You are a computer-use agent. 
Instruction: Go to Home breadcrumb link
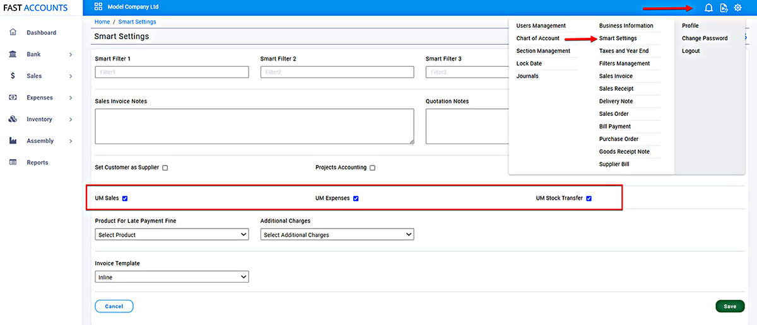click(102, 21)
